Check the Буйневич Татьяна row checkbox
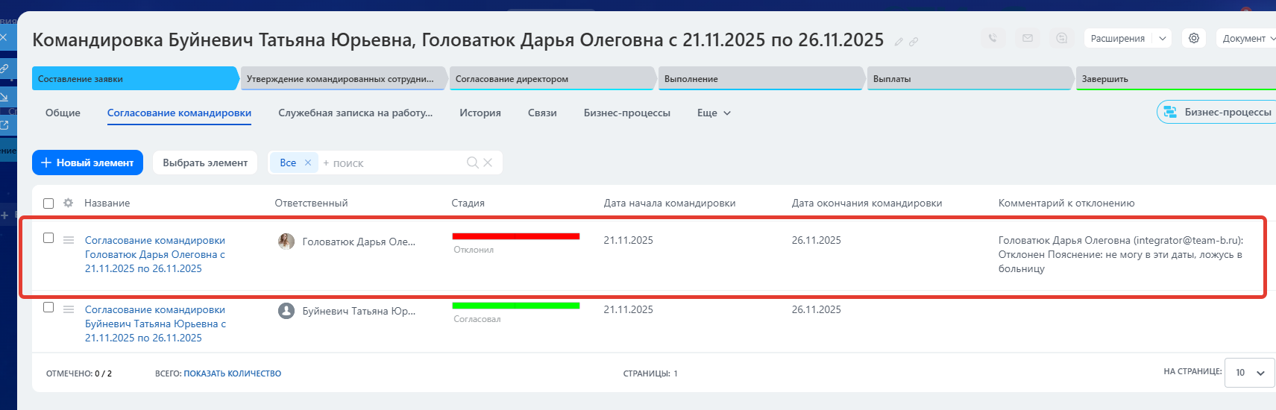Screen dimensions: 1276x410 click(48, 307)
